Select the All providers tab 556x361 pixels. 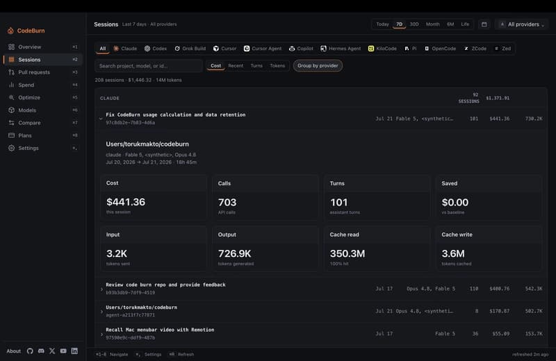[102, 49]
